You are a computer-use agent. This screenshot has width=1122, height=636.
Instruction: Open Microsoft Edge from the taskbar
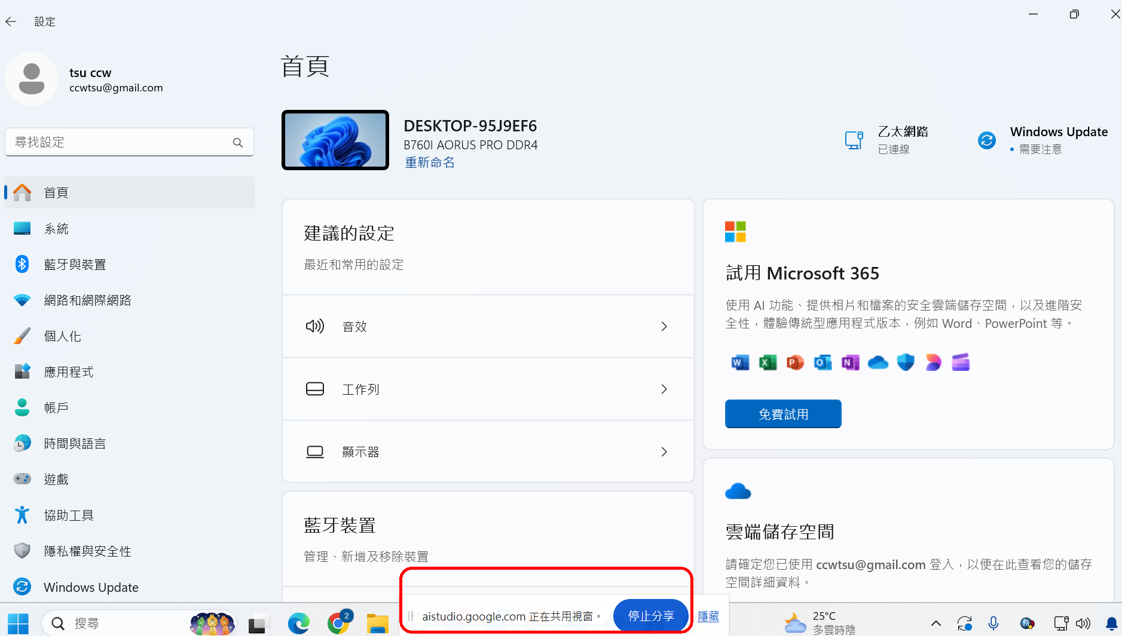point(298,623)
